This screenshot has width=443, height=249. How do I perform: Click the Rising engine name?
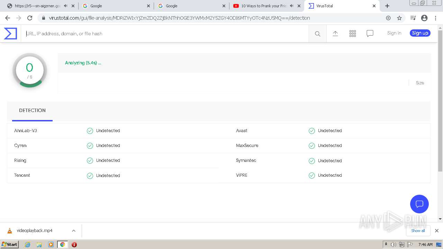(20, 160)
